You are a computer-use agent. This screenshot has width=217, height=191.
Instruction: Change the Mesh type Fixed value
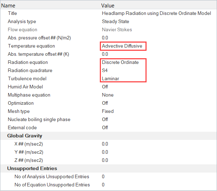pos(108,111)
